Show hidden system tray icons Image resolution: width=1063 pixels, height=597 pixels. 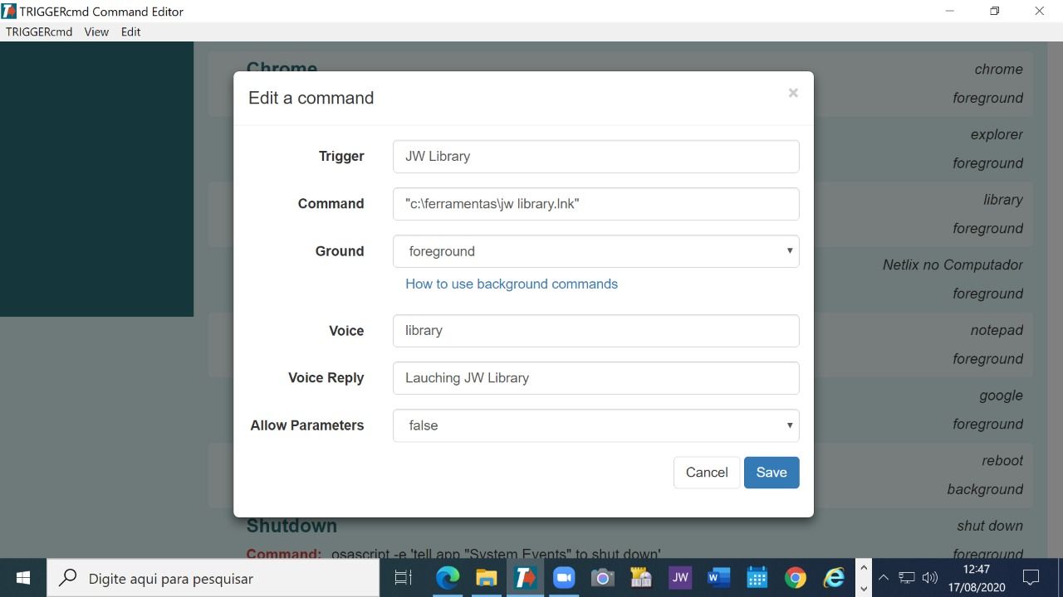click(x=884, y=578)
